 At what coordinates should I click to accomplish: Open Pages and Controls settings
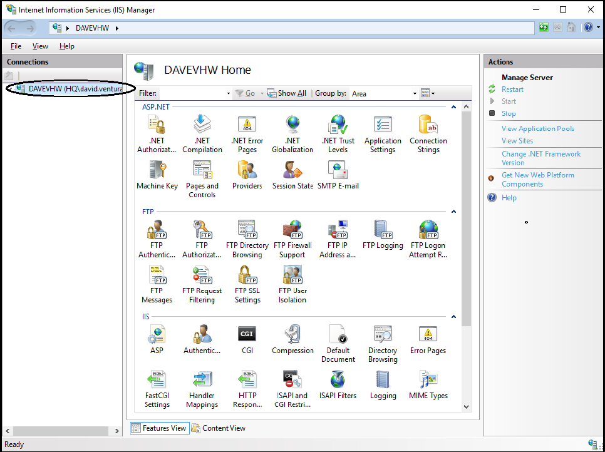(202, 179)
